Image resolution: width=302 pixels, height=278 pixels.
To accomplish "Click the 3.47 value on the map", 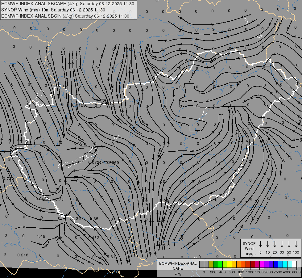I will tap(59, 237).
